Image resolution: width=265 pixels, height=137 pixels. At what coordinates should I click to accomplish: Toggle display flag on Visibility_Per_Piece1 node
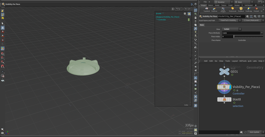point(230,87)
